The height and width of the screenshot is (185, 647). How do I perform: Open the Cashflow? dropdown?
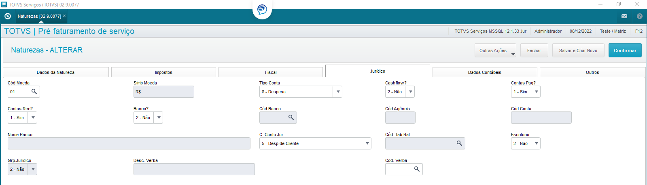pos(410,92)
